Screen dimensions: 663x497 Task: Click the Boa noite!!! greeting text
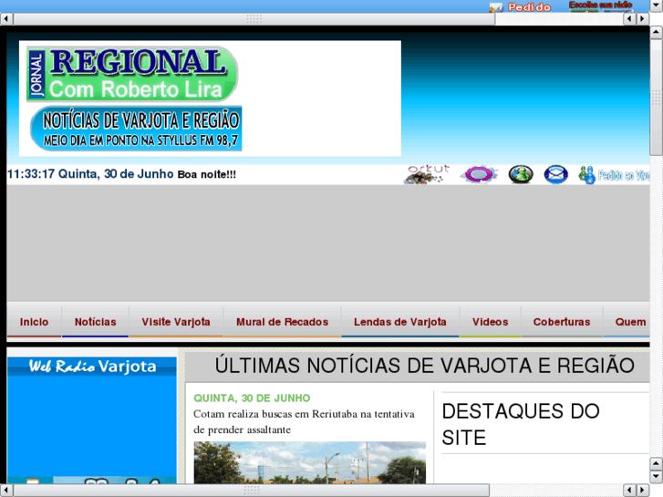pyautogui.click(x=207, y=175)
